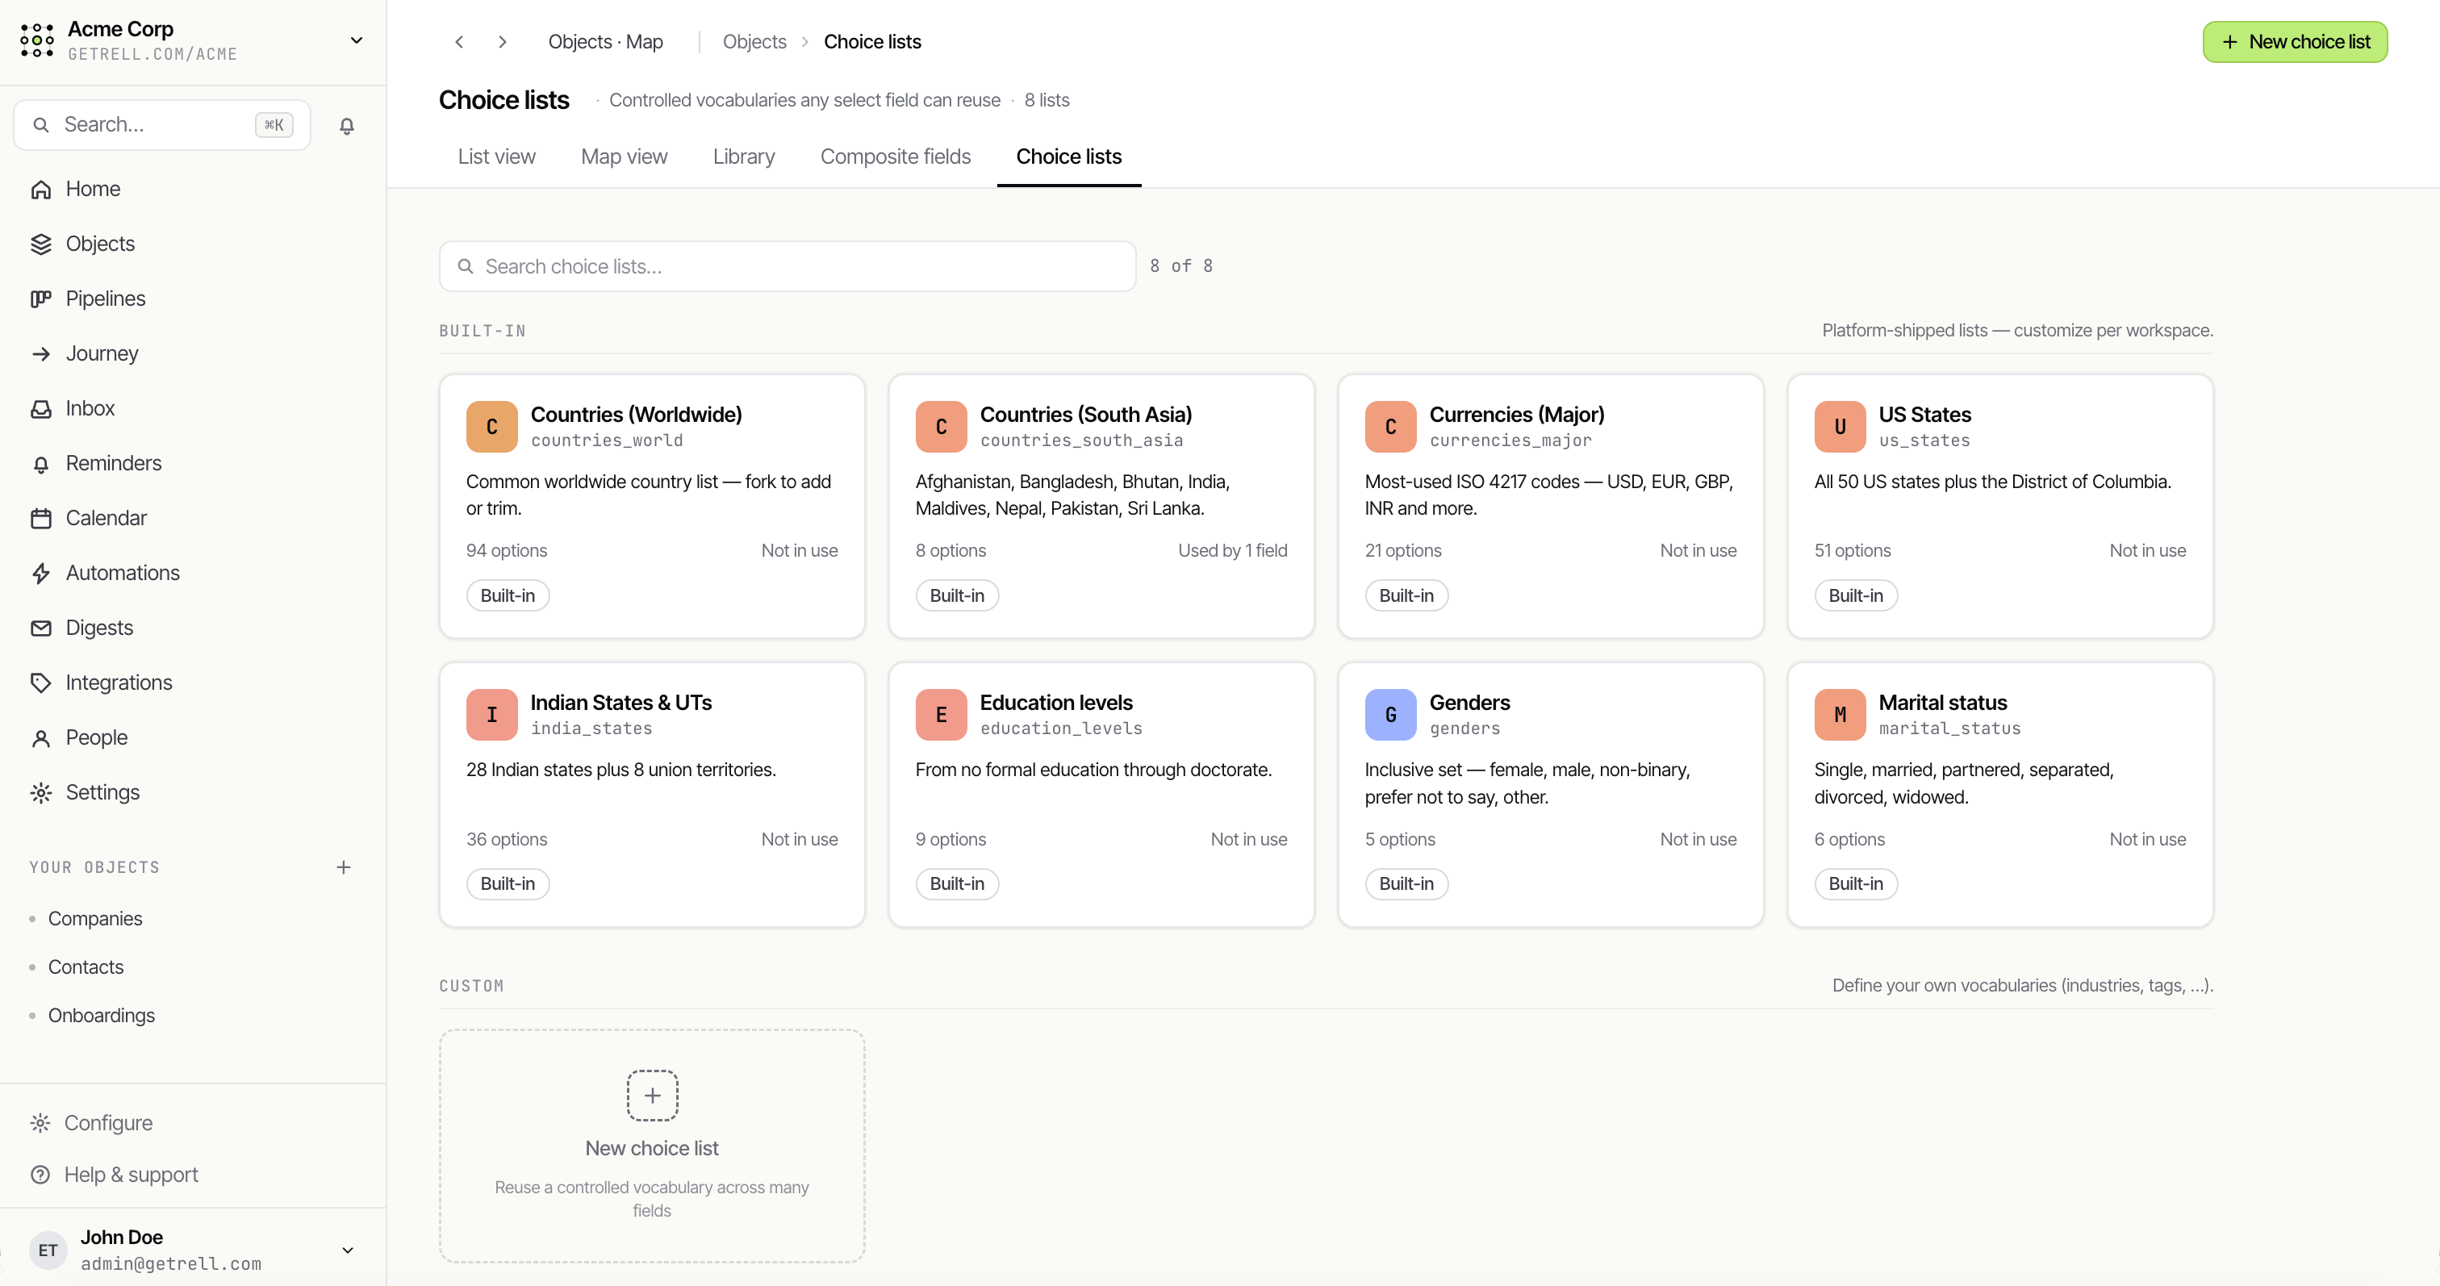Image resolution: width=2440 pixels, height=1286 pixels.
Task: Expand the Acme Corp workspace switcher
Action: 357,40
